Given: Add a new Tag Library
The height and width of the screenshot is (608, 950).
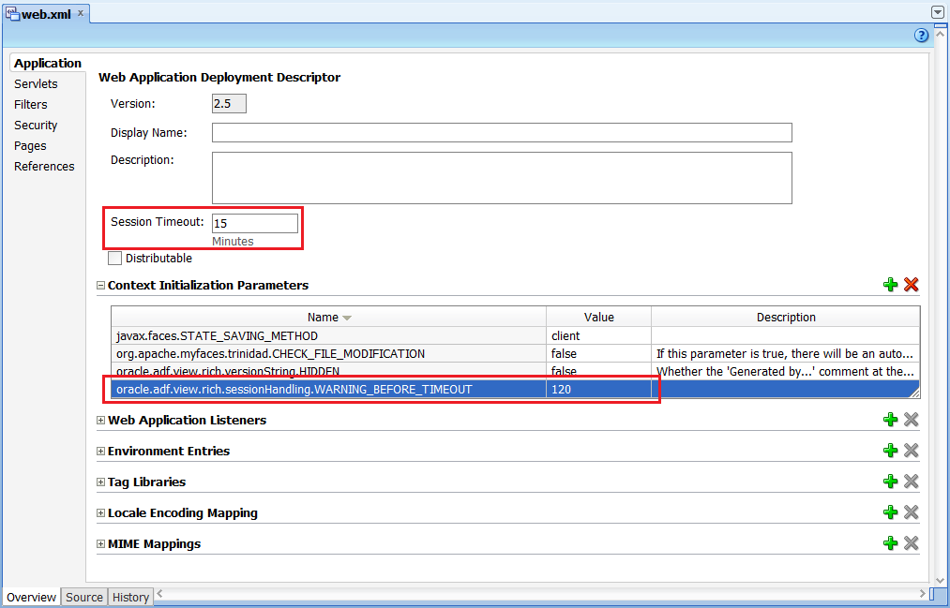Looking at the screenshot, I should pos(890,481).
